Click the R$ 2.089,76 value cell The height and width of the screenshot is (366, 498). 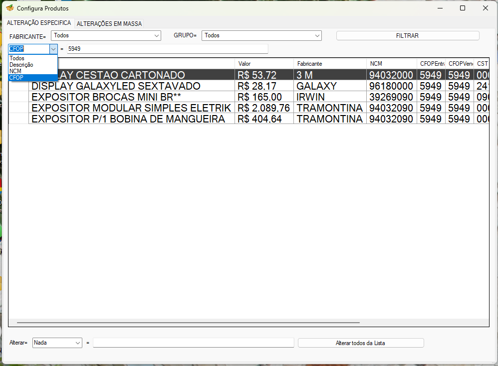pos(264,108)
